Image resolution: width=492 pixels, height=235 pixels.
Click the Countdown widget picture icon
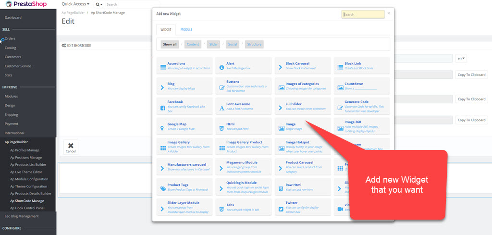click(340, 88)
